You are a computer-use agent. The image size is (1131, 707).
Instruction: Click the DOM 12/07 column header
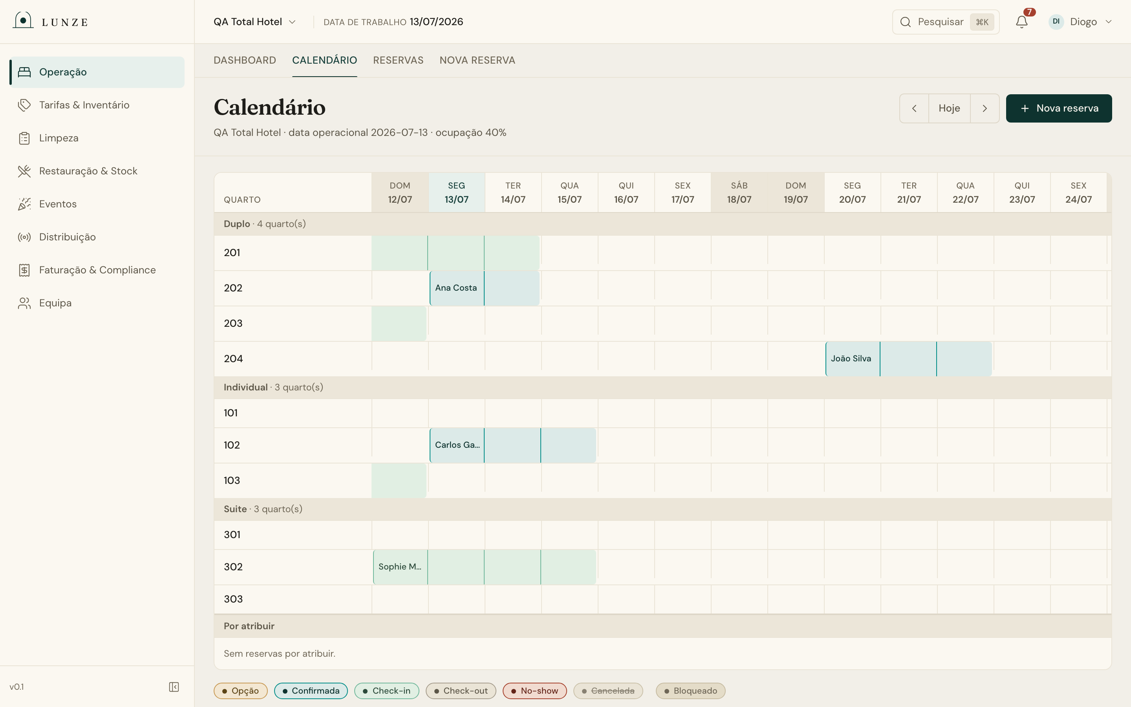coord(400,192)
